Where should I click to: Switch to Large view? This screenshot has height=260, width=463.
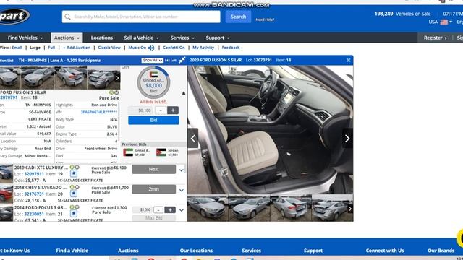click(x=35, y=48)
